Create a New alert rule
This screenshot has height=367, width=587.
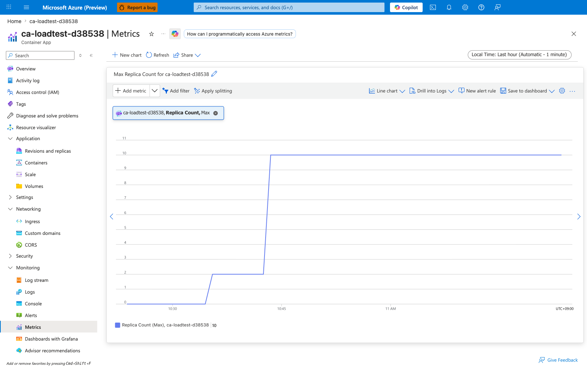pos(477,91)
